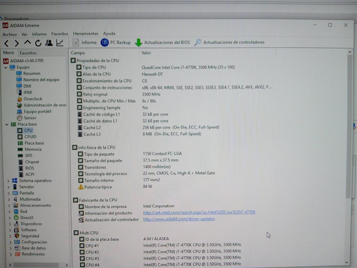
Task: Collapse the Equipo tree node
Action: (x=6, y=68)
